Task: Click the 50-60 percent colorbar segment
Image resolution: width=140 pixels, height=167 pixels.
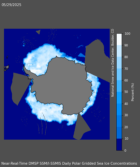Action: [119, 86]
